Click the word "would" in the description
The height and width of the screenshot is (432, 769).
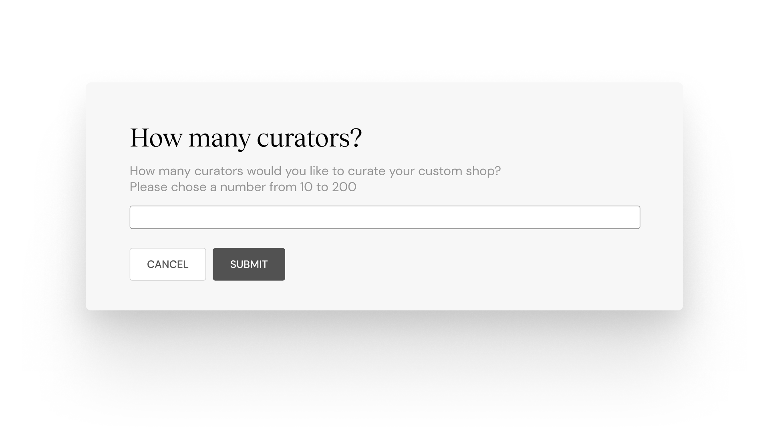[264, 171]
